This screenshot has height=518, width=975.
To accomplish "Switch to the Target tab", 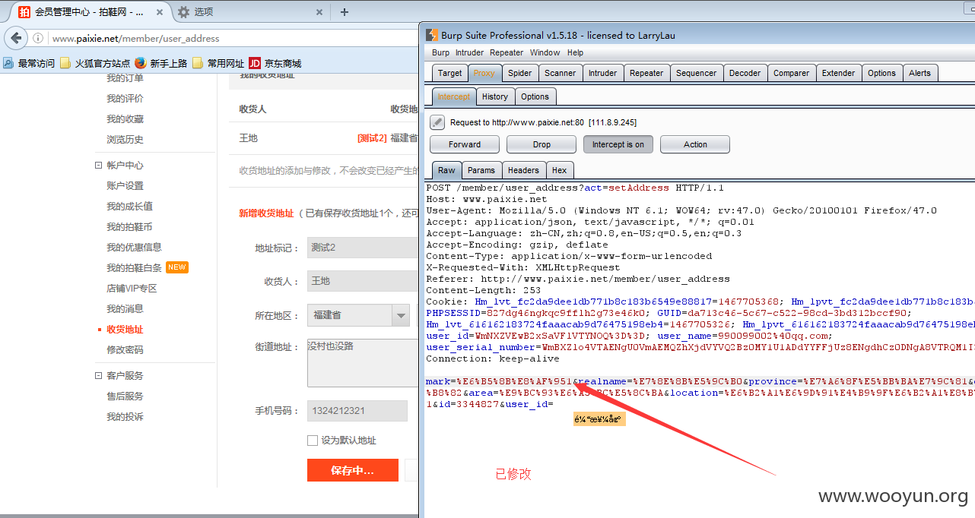I will 449,73.
